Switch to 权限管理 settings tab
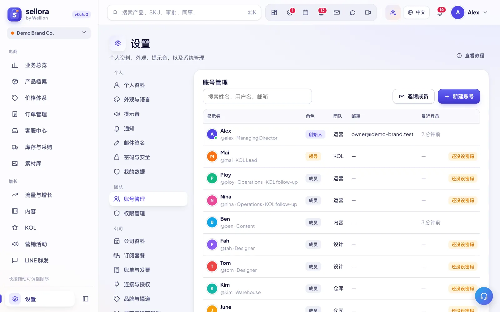This screenshot has width=500, height=312. point(148,213)
